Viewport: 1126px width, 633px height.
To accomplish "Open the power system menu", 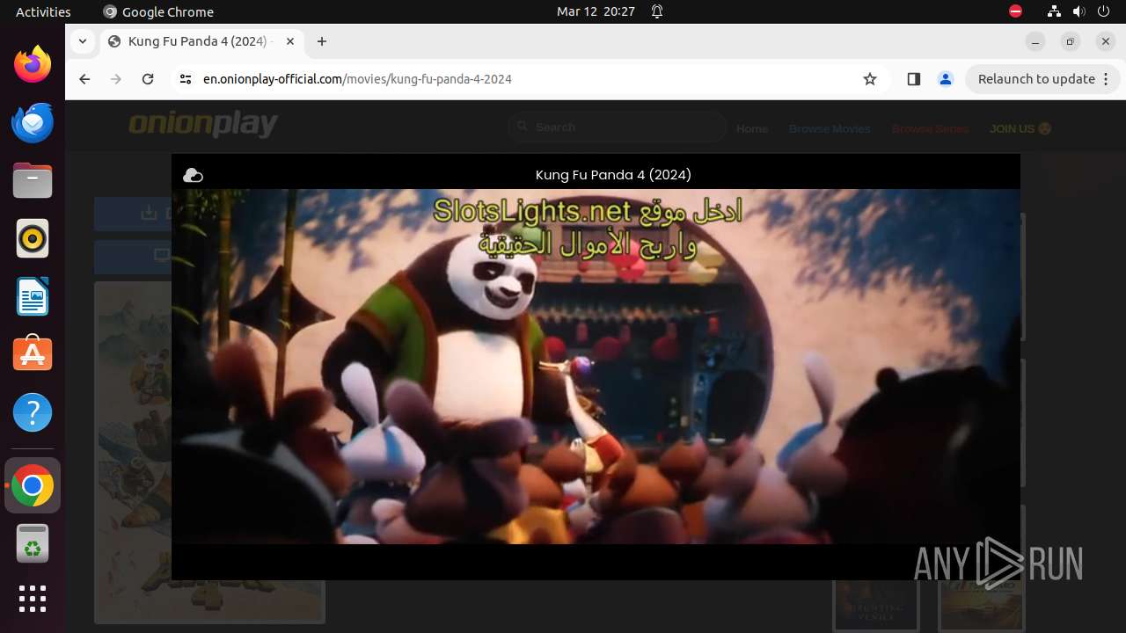I will [x=1103, y=12].
